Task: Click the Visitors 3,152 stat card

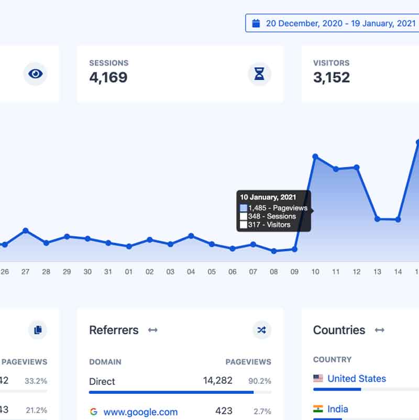Action: point(361,74)
